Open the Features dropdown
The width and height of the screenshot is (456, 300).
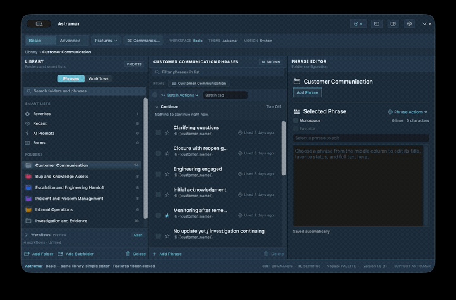pyautogui.click(x=106, y=41)
